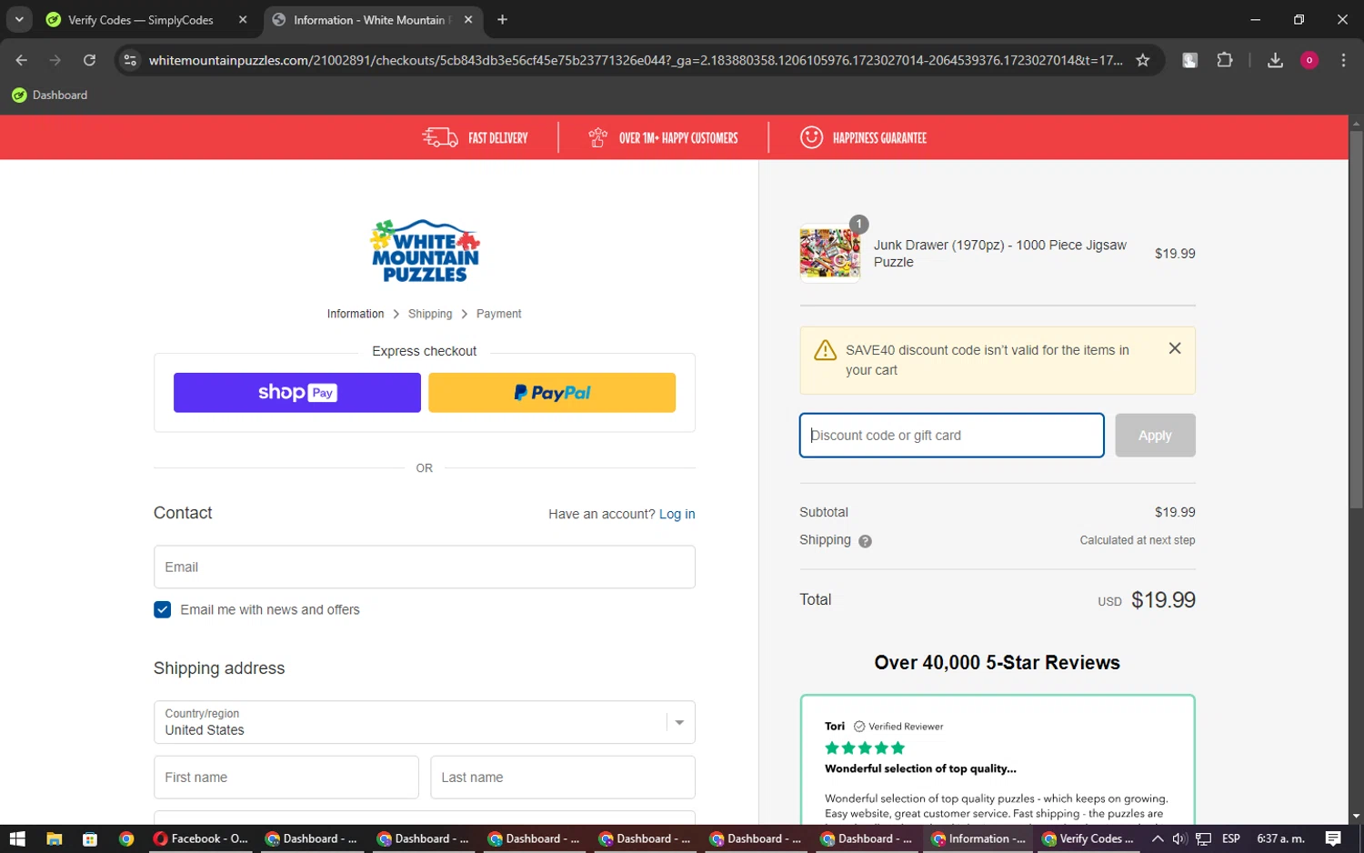Go back using browser back arrow
The width and height of the screenshot is (1364, 853).
tap(22, 60)
